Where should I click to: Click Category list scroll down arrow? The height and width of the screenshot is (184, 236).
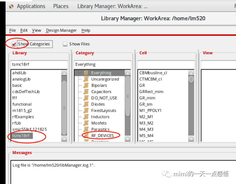point(128,138)
